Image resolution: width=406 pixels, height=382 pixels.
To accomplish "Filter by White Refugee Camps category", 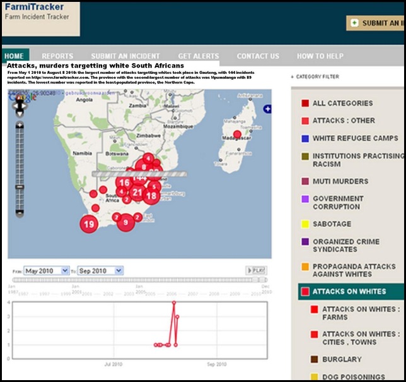I will click(x=356, y=138).
